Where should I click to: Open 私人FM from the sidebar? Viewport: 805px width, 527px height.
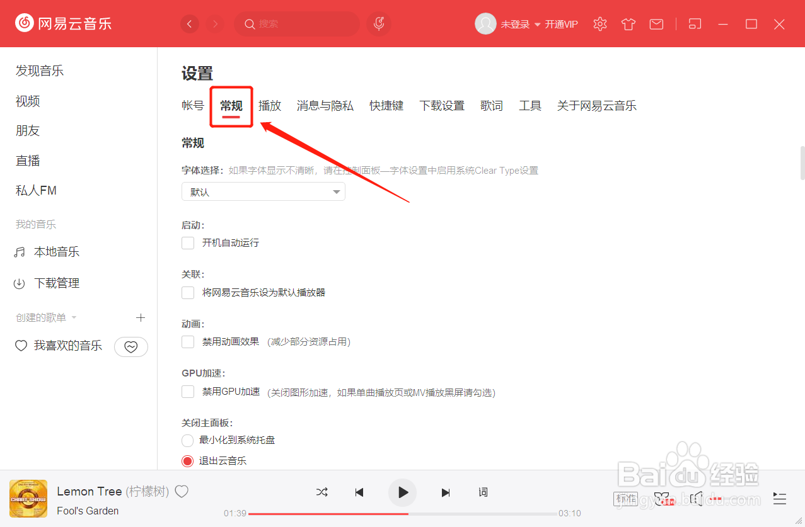coord(36,190)
